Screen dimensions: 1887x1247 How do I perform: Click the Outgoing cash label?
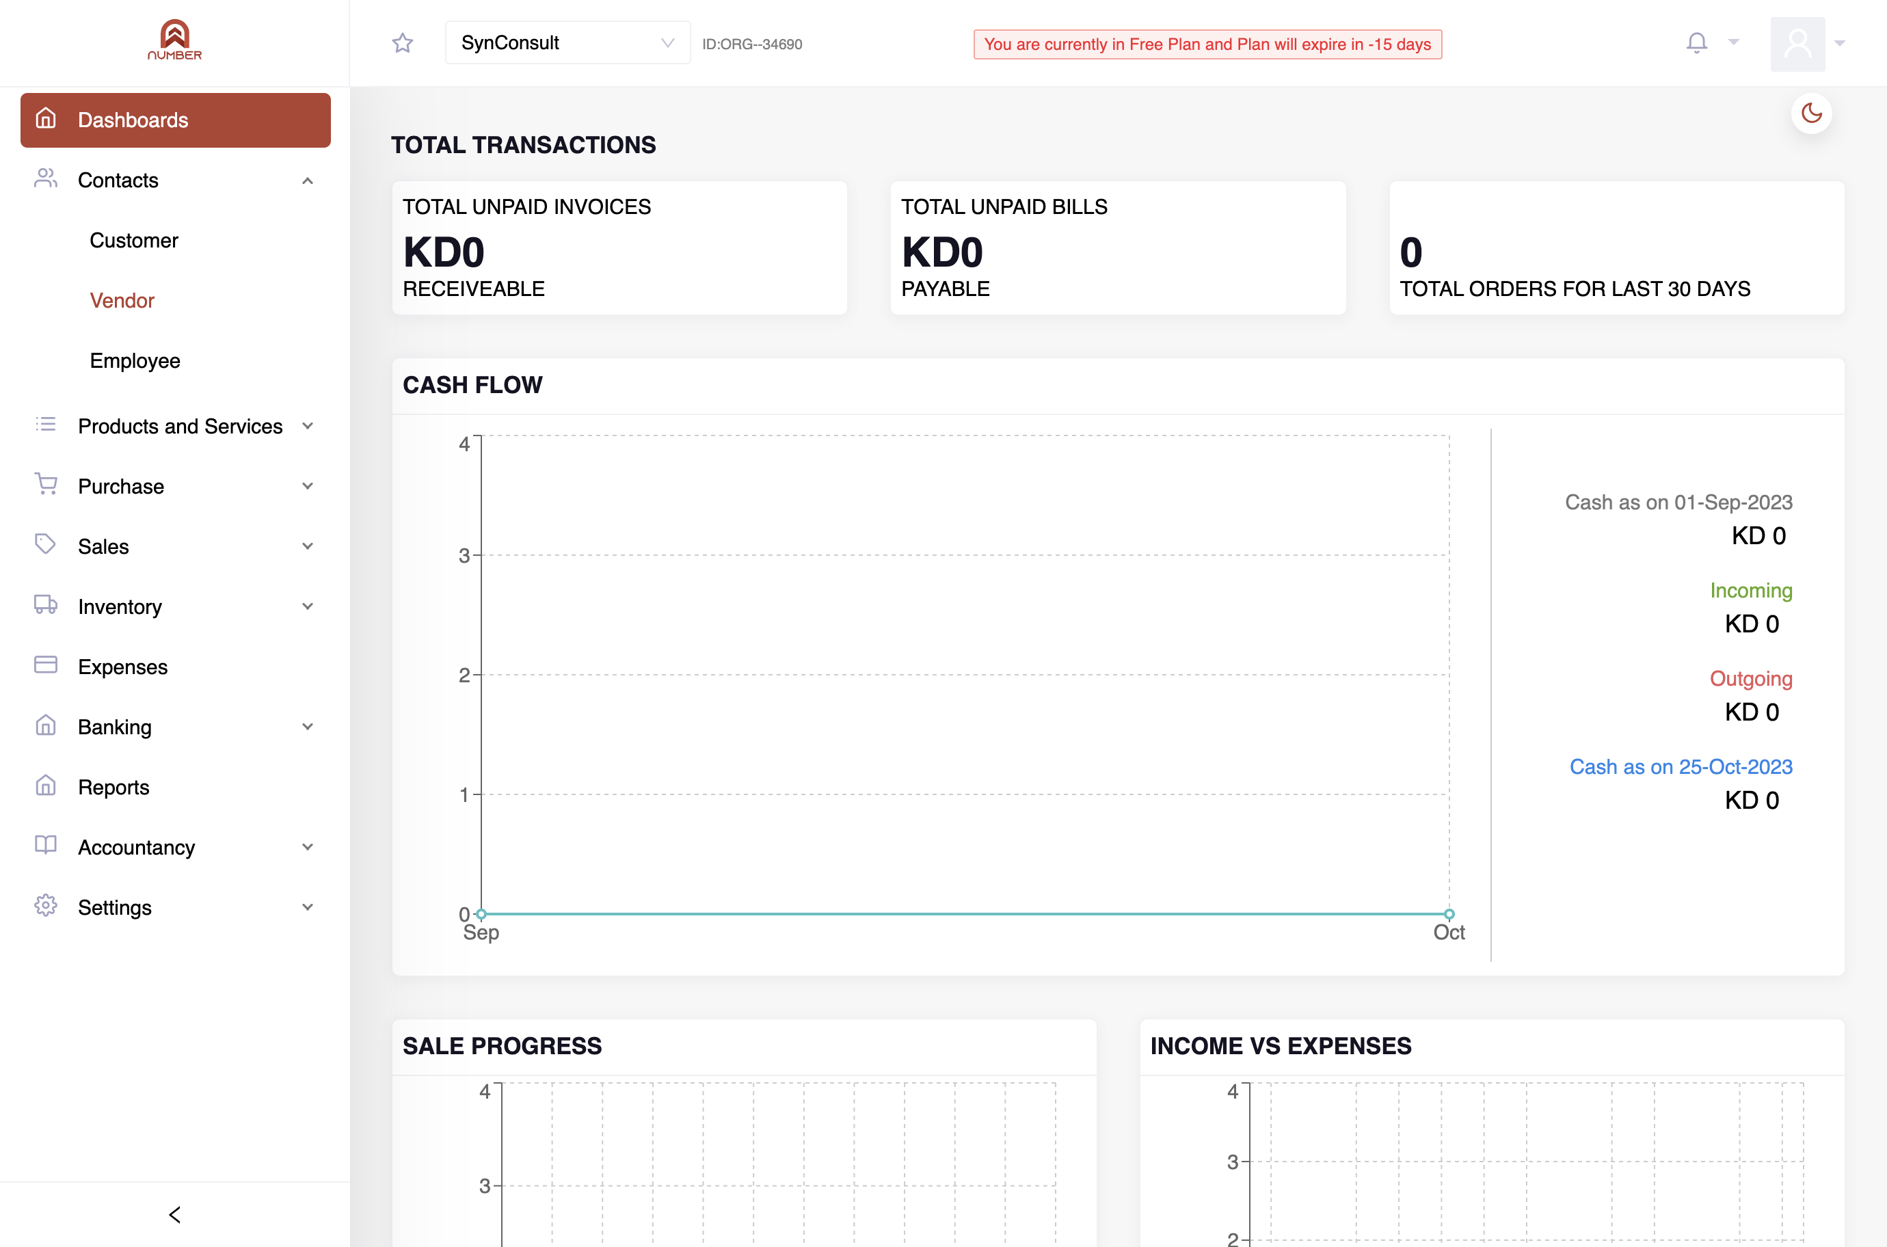1751,678
